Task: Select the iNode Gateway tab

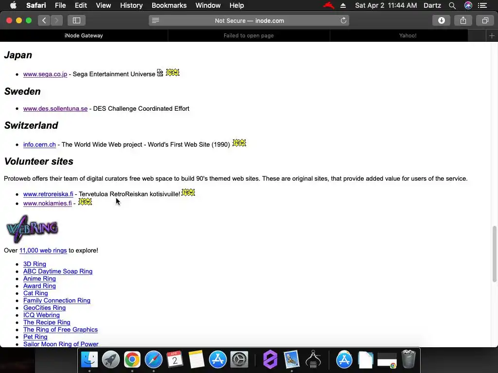Action: [x=84, y=36]
